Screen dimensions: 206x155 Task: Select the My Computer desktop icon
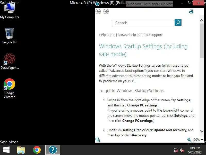10,11
